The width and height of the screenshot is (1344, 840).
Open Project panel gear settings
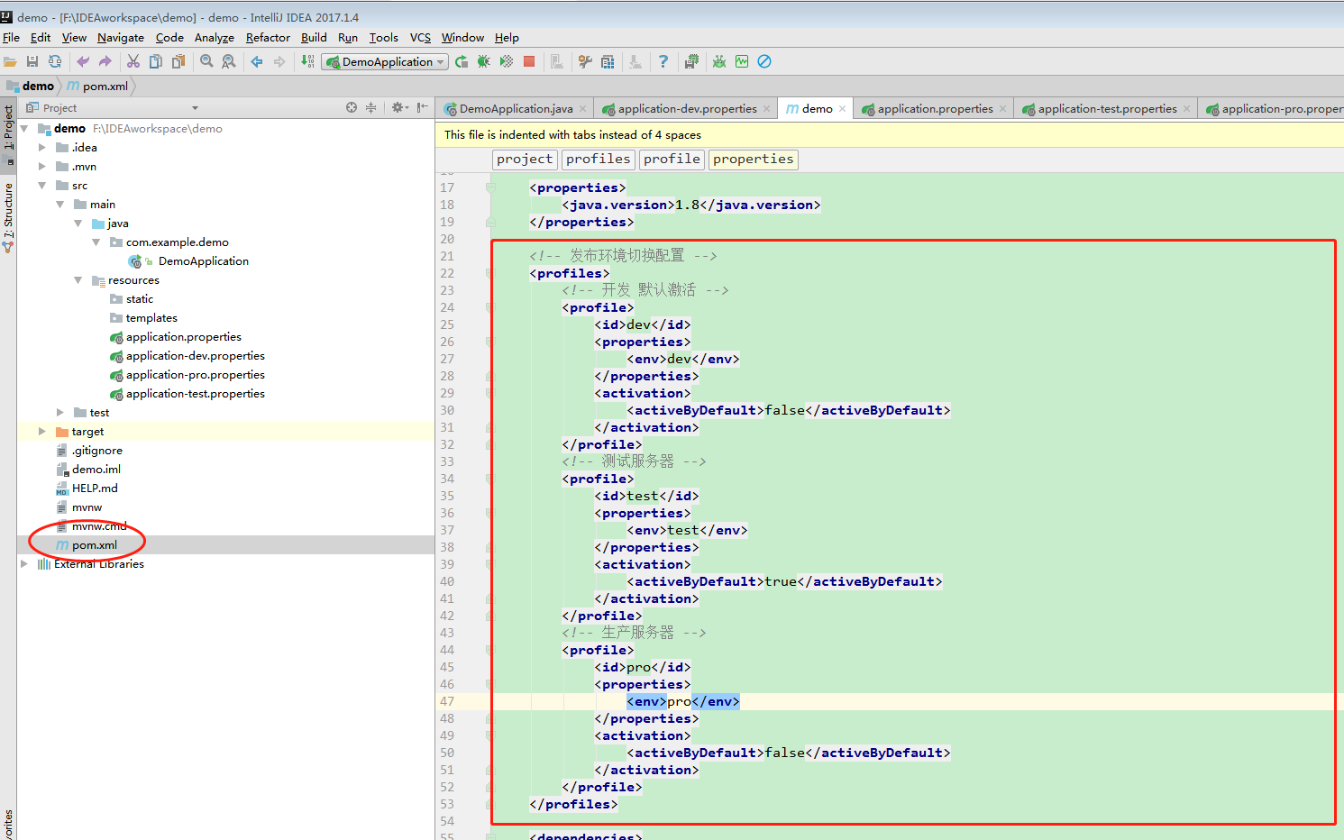[x=398, y=107]
